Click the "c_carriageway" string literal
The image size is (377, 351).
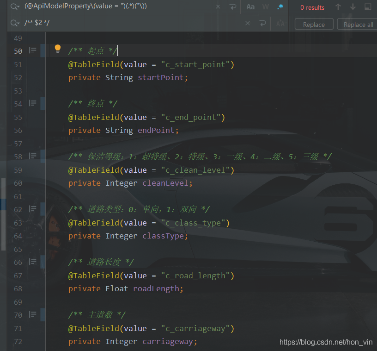tap(195, 328)
